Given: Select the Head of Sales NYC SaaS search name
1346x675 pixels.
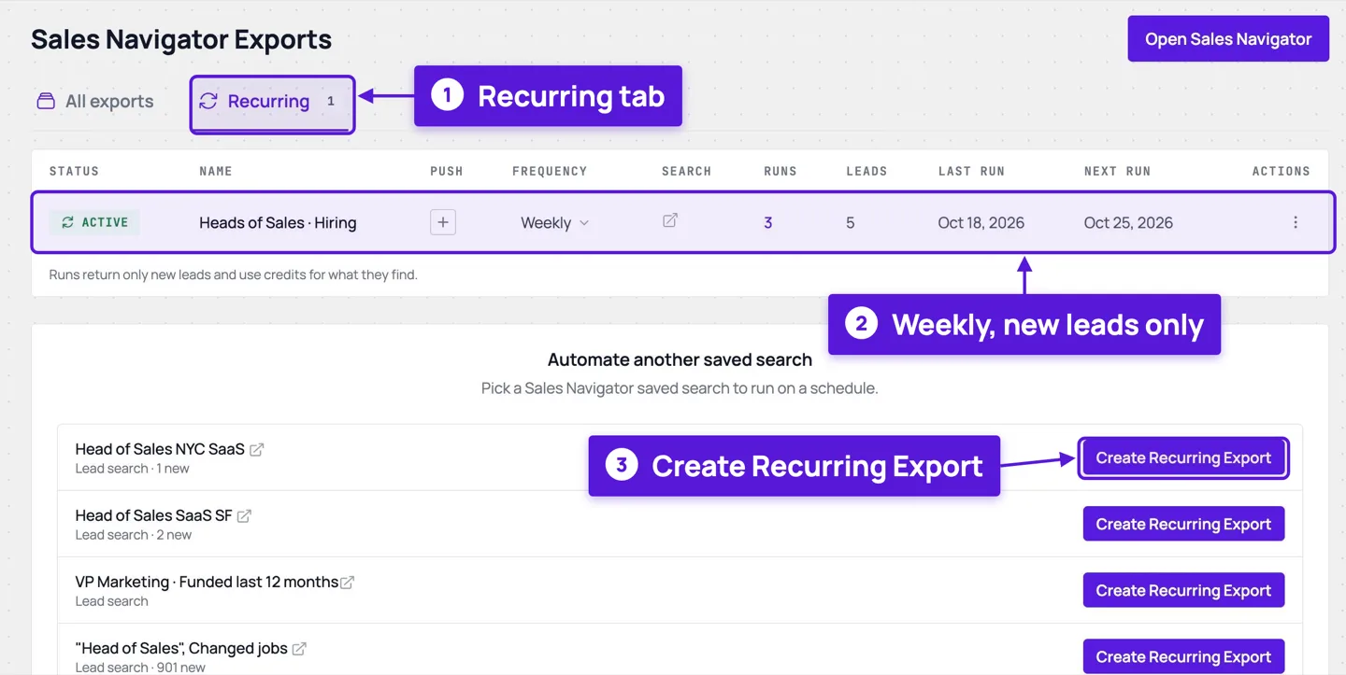Looking at the screenshot, I should point(160,449).
